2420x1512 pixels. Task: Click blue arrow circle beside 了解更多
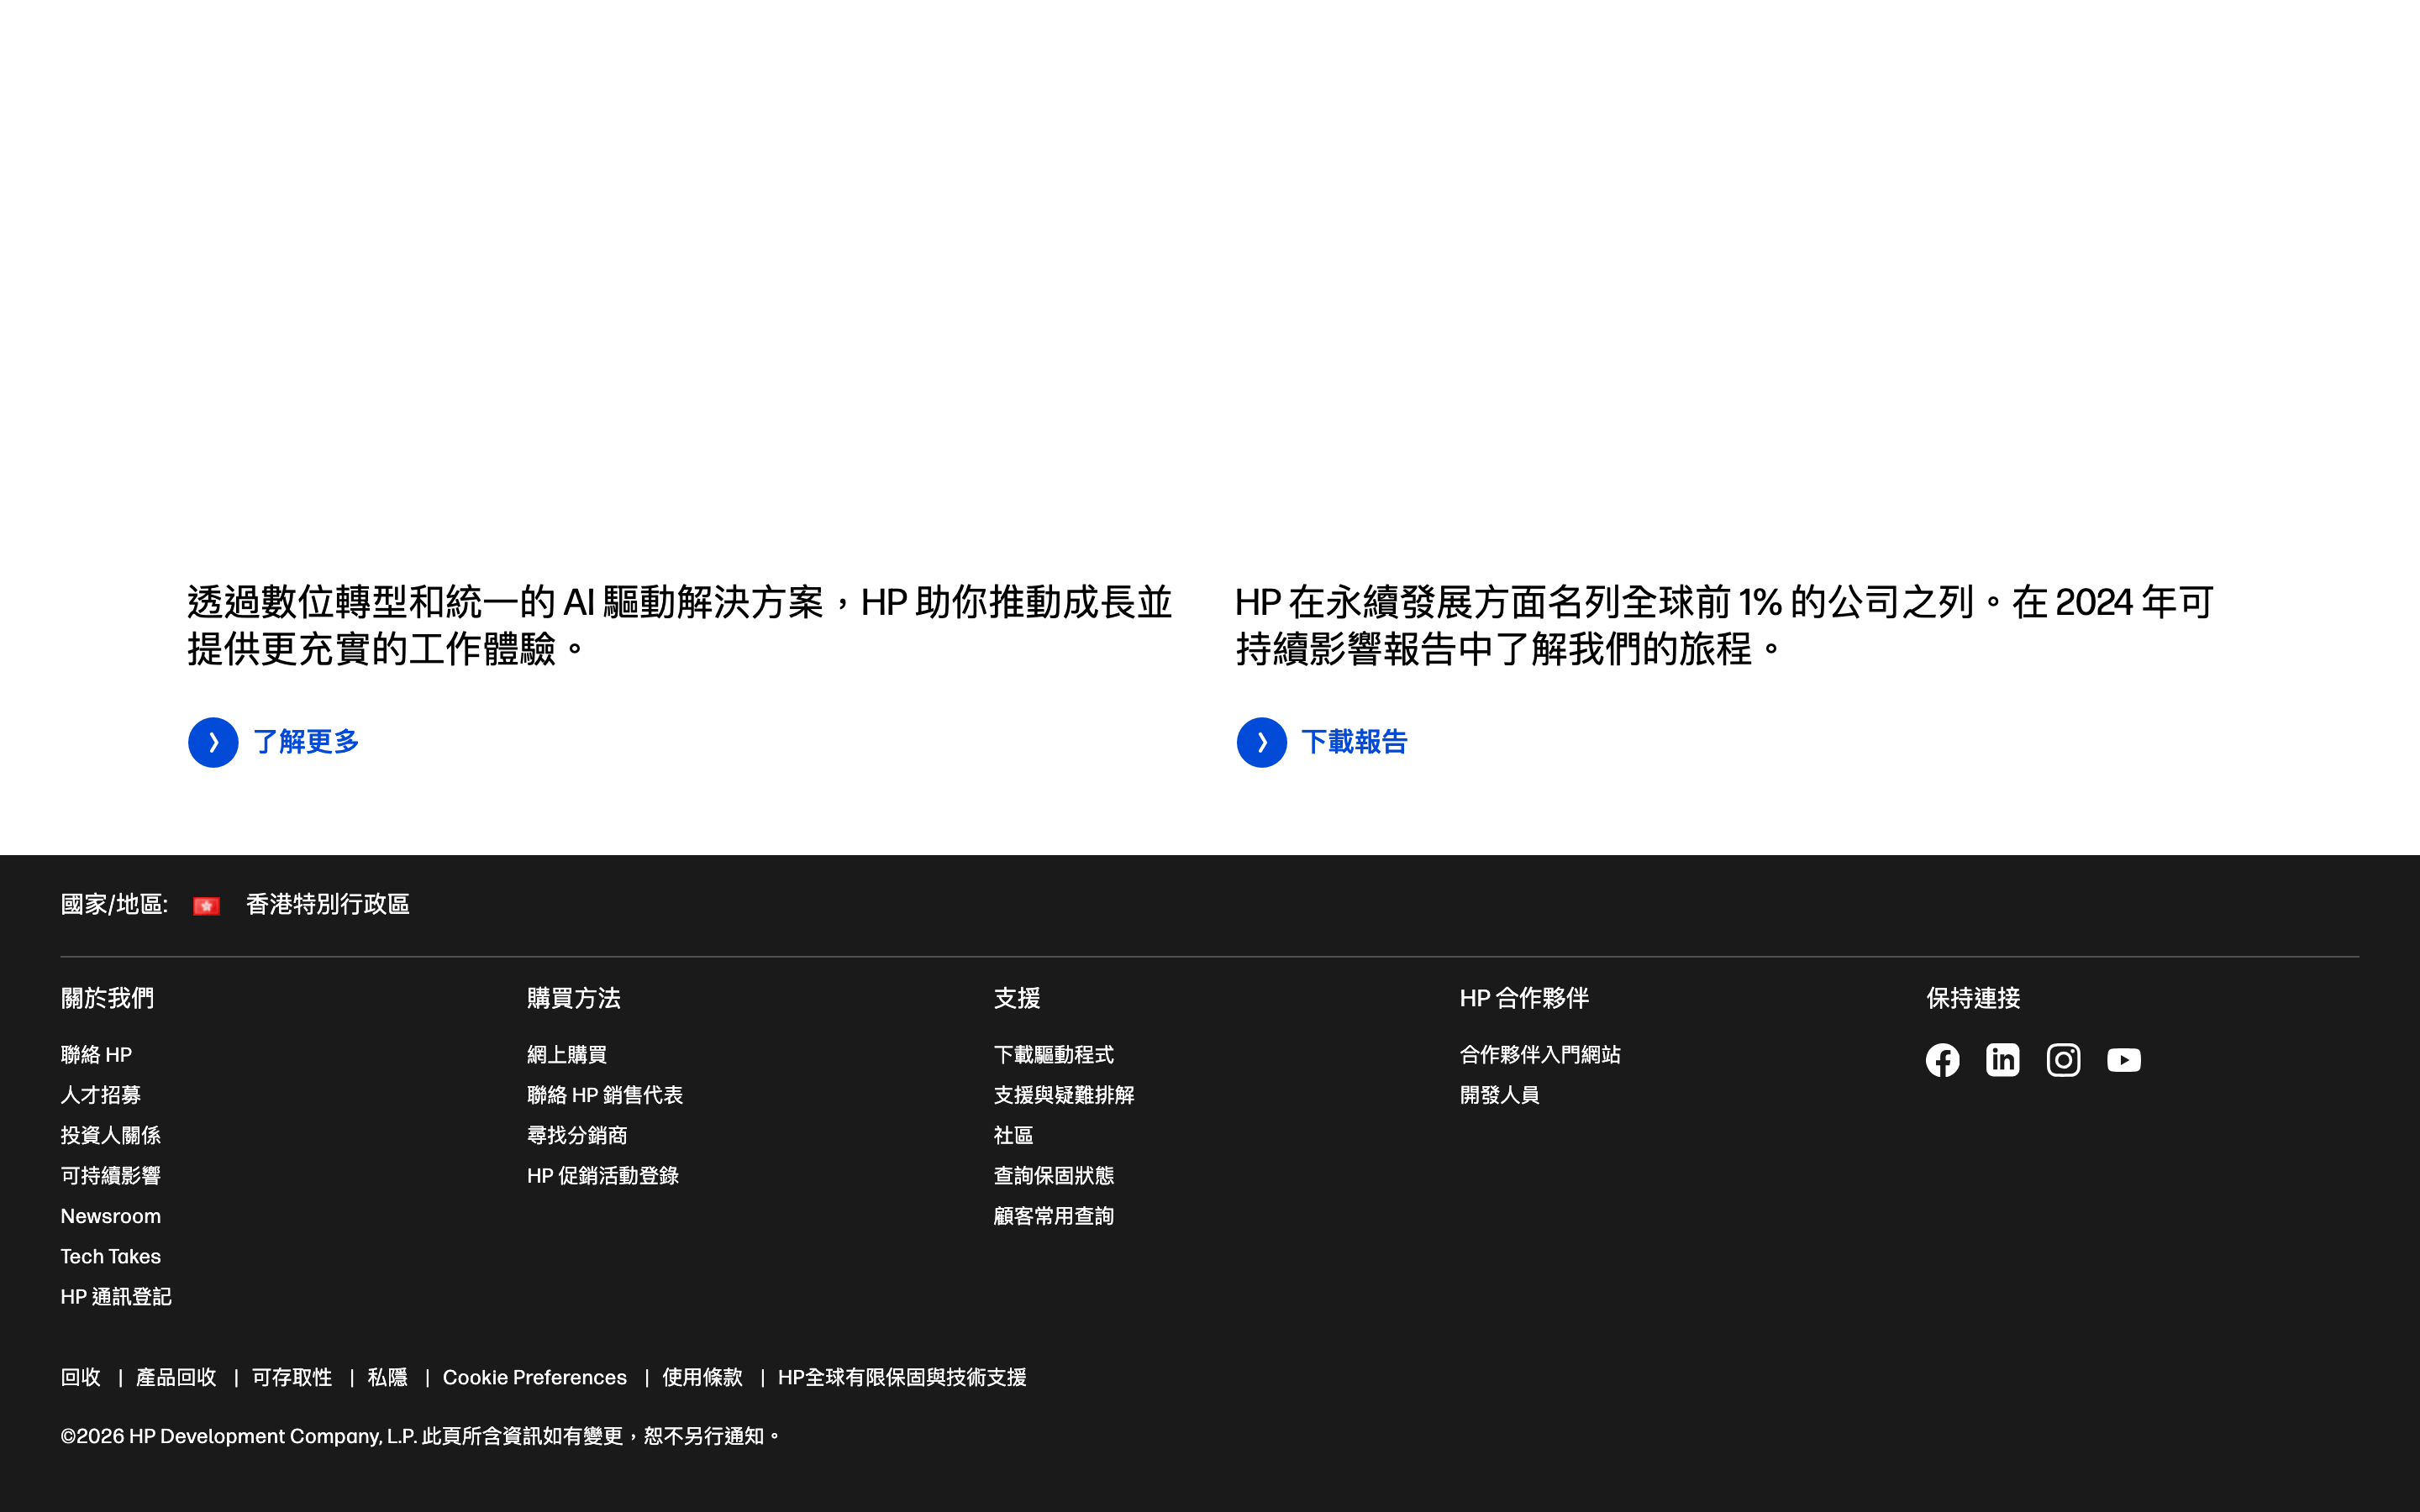[213, 742]
